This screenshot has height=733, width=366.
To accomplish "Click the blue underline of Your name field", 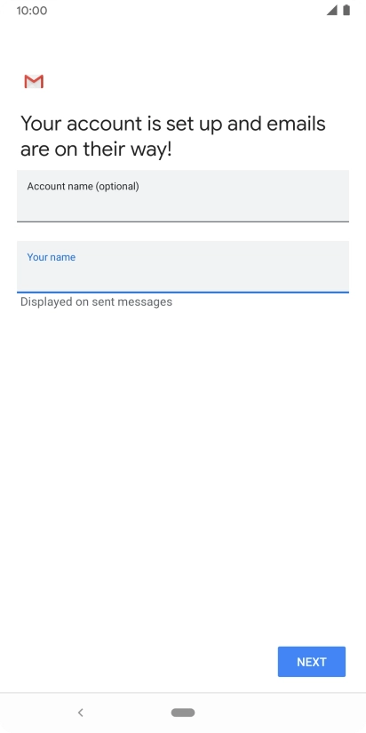I will (x=183, y=292).
